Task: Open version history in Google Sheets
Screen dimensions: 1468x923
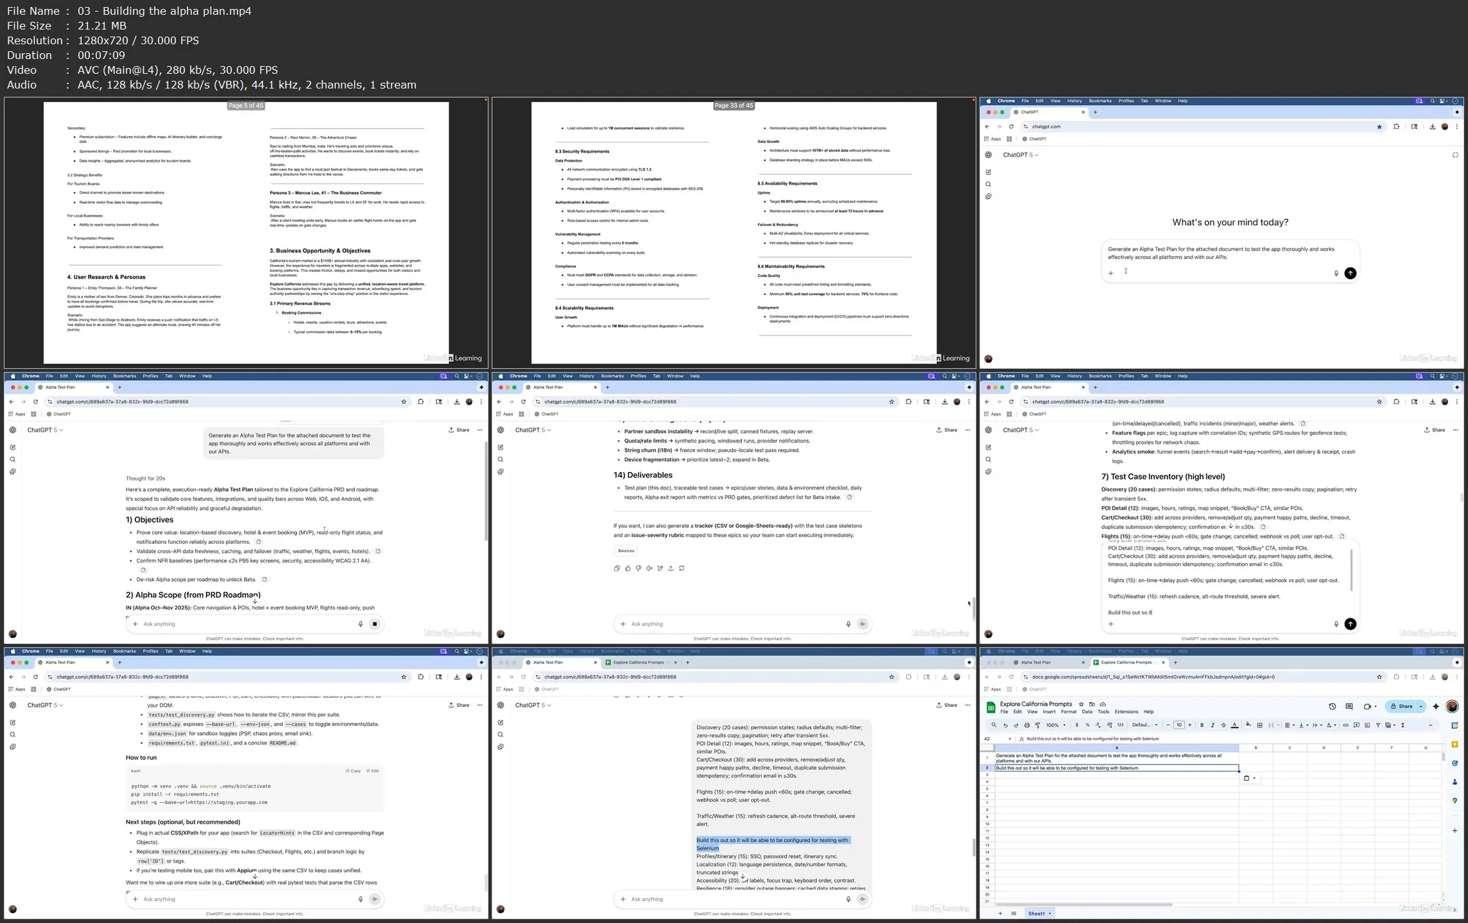Action: pyautogui.click(x=1332, y=706)
